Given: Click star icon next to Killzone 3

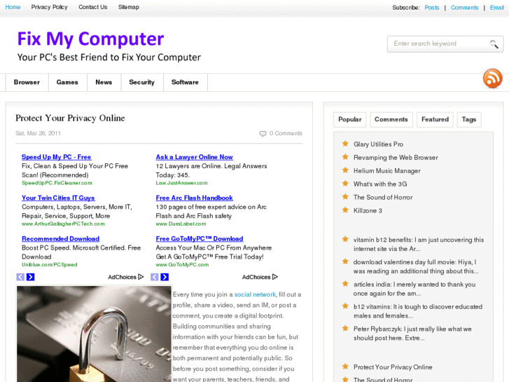Looking at the screenshot, I should pyautogui.click(x=345, y=210).
